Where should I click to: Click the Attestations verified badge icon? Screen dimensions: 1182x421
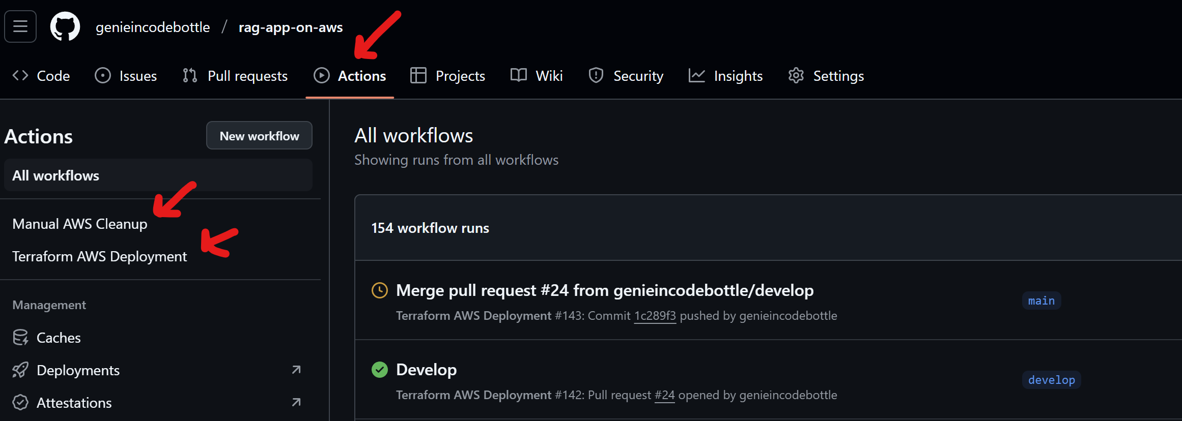[20, 403]
